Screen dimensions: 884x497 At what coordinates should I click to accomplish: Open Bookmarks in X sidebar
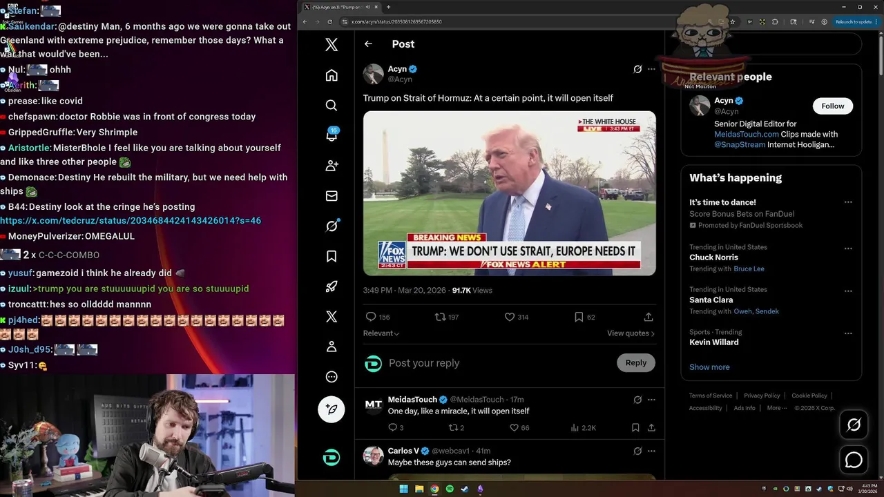(x=331, y=256)
